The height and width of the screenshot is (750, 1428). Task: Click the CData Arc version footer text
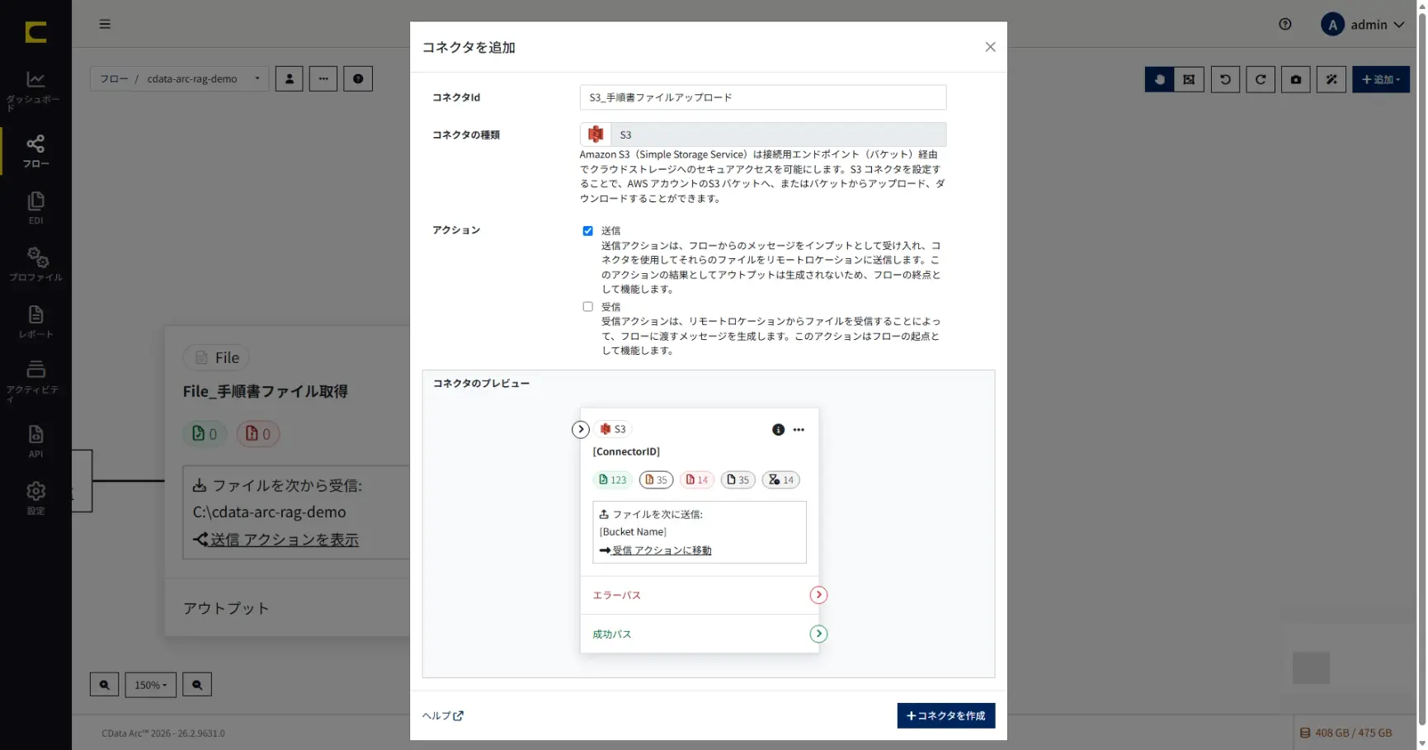(x=163, y=733)
